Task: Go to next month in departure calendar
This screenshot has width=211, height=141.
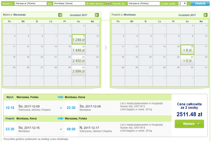Action: pyautogui.click(x=97, y=15)
